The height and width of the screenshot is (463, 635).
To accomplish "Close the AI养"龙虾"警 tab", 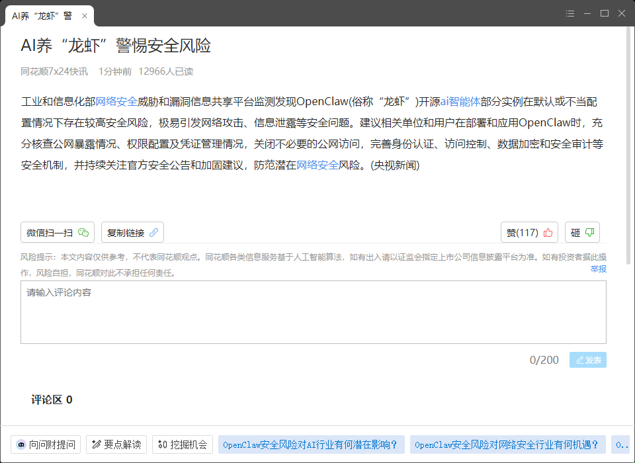I will pyautogui.click(x=84, y=16).
